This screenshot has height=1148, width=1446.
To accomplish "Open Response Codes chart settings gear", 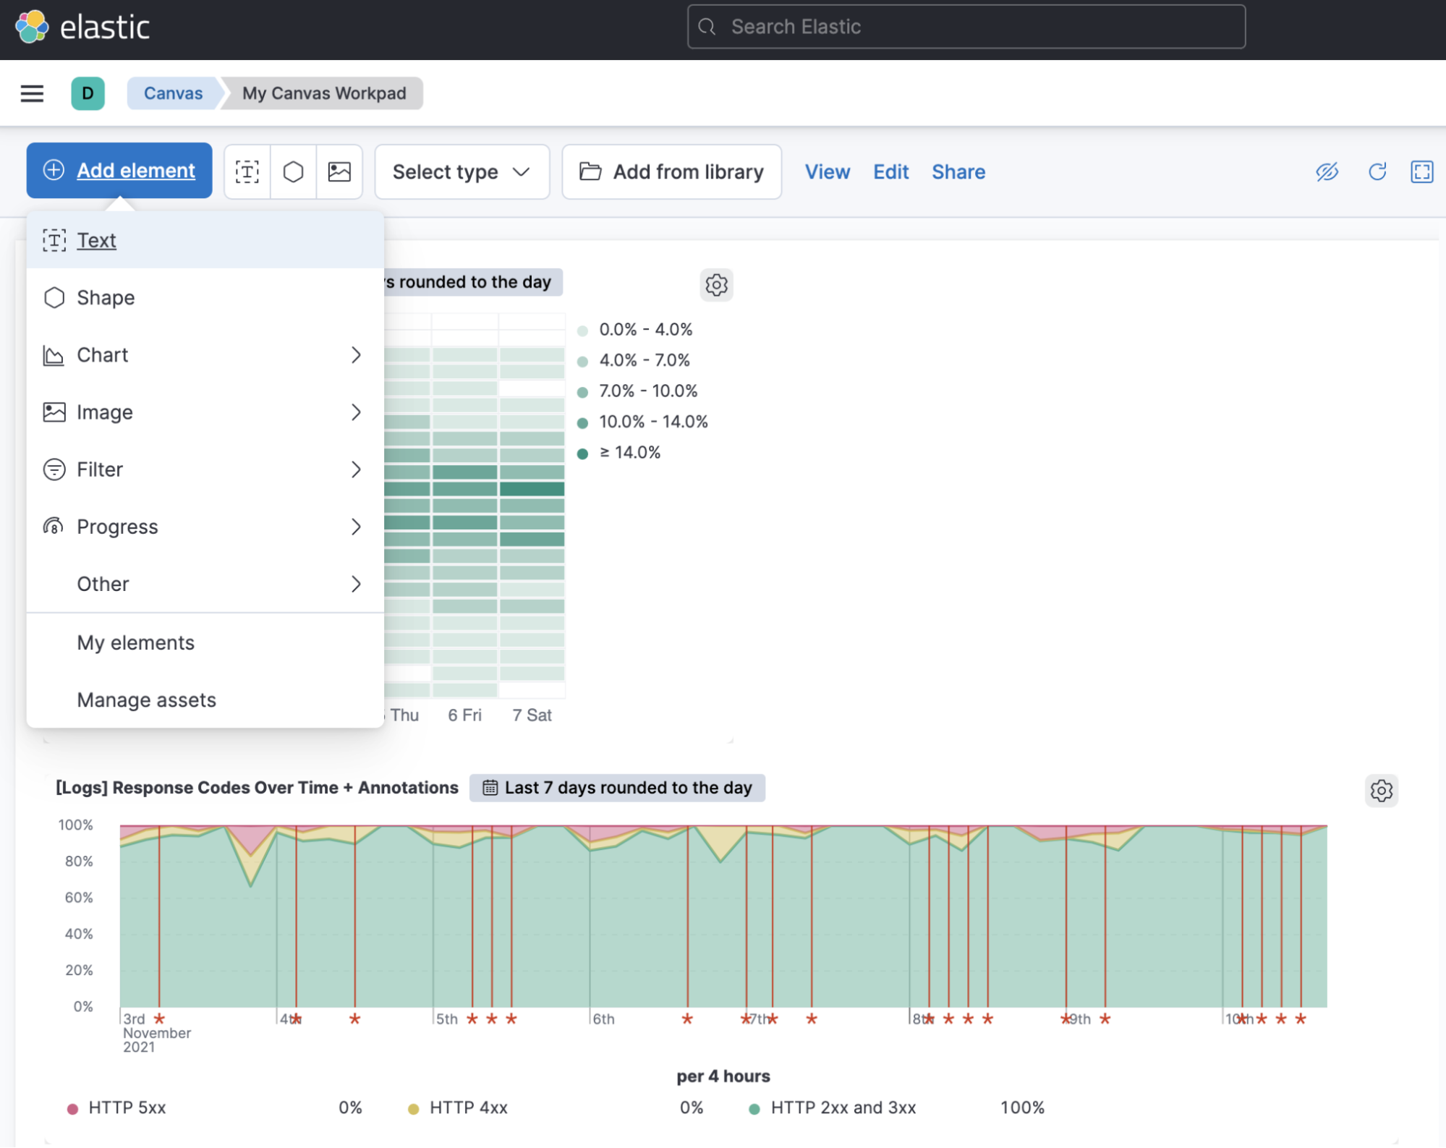I will click(1381, 791).
